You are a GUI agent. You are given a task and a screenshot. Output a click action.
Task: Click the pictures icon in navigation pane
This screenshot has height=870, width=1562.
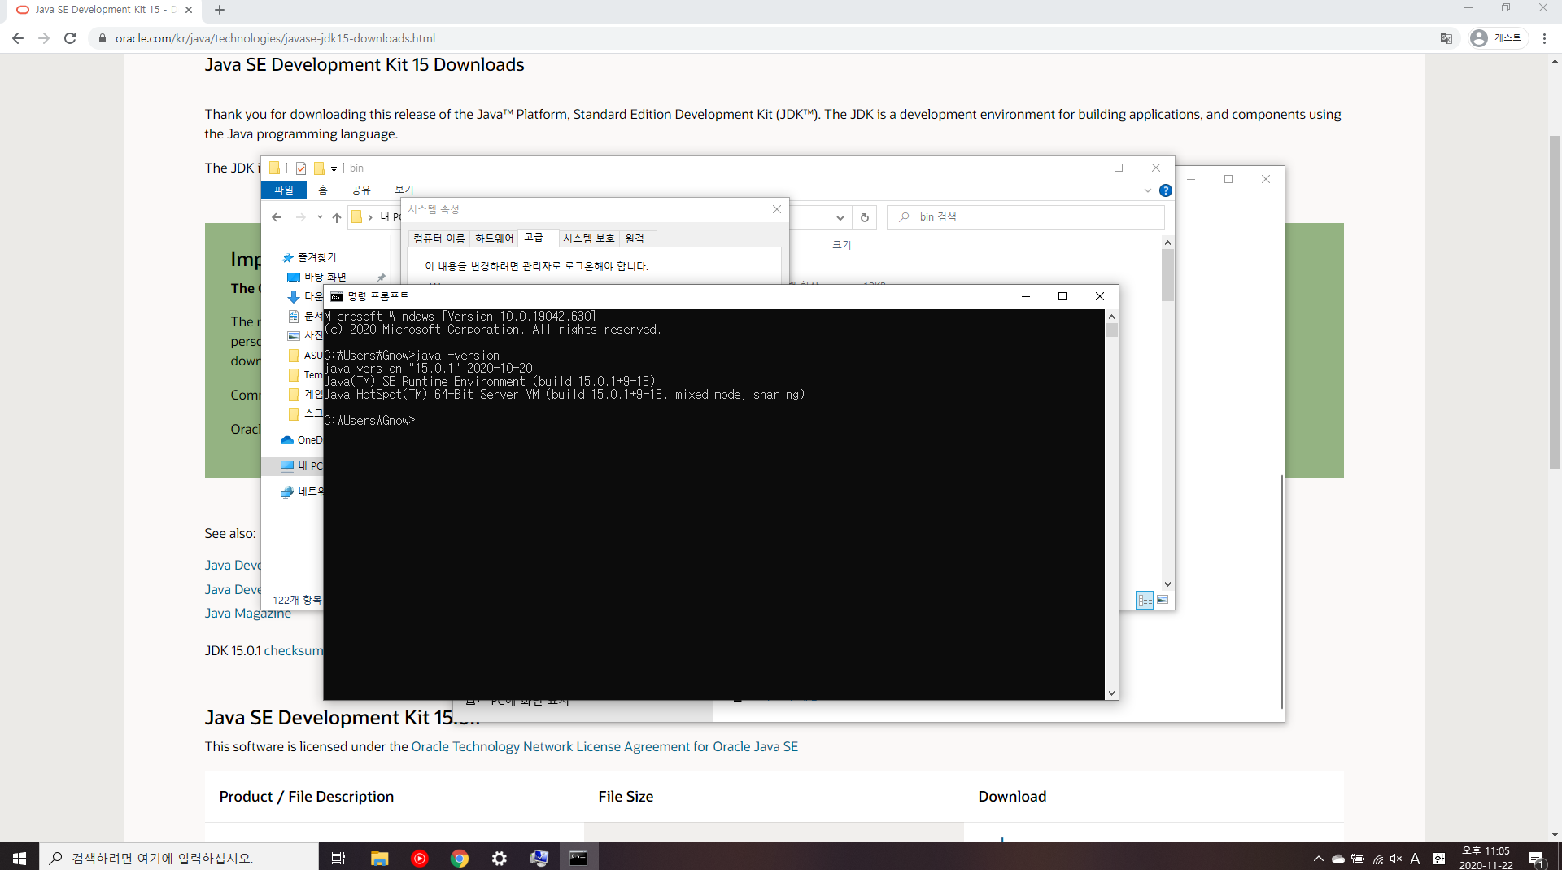point(294,335)
